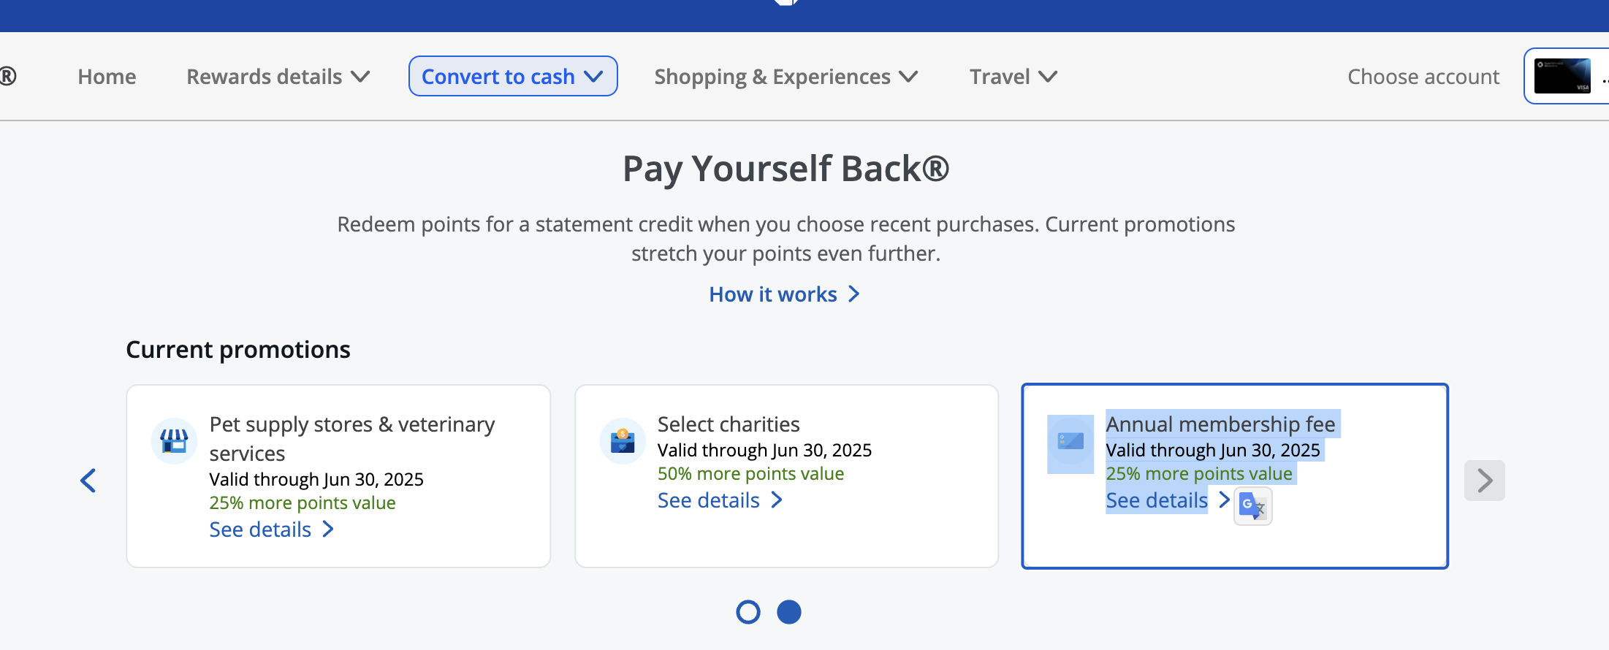
Task: Click arrow next to charities See details
Action: click(x=777, y=500)
